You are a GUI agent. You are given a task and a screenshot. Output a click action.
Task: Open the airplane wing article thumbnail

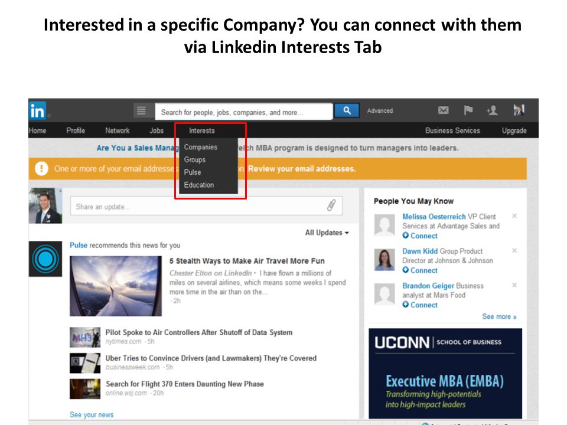coord(116,286)
